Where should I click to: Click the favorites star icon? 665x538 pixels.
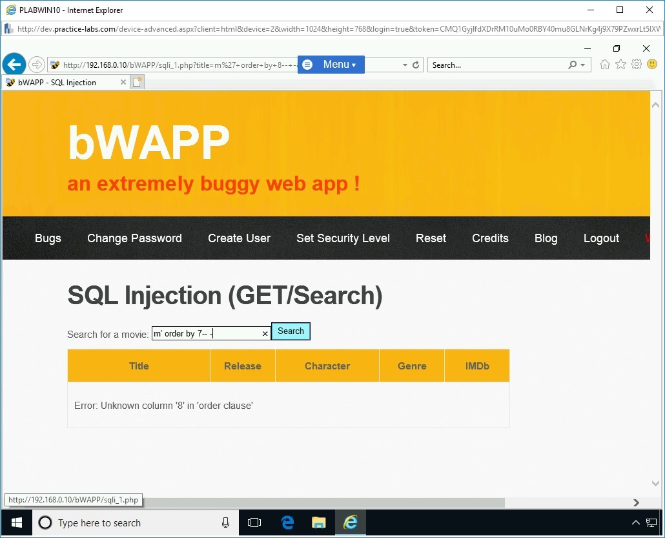[620, 65]
